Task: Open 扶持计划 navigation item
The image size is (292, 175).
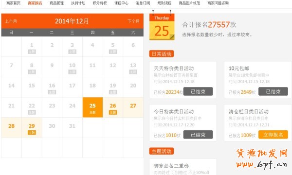Action: point(78,3)
